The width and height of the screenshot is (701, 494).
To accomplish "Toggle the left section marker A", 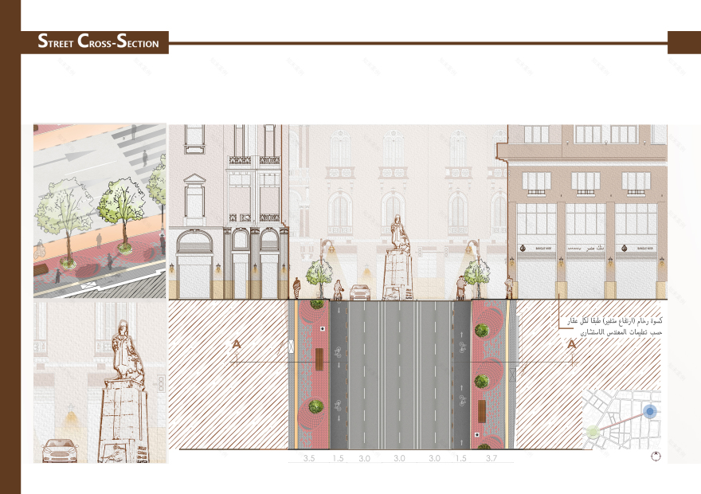I will (235, 344).
